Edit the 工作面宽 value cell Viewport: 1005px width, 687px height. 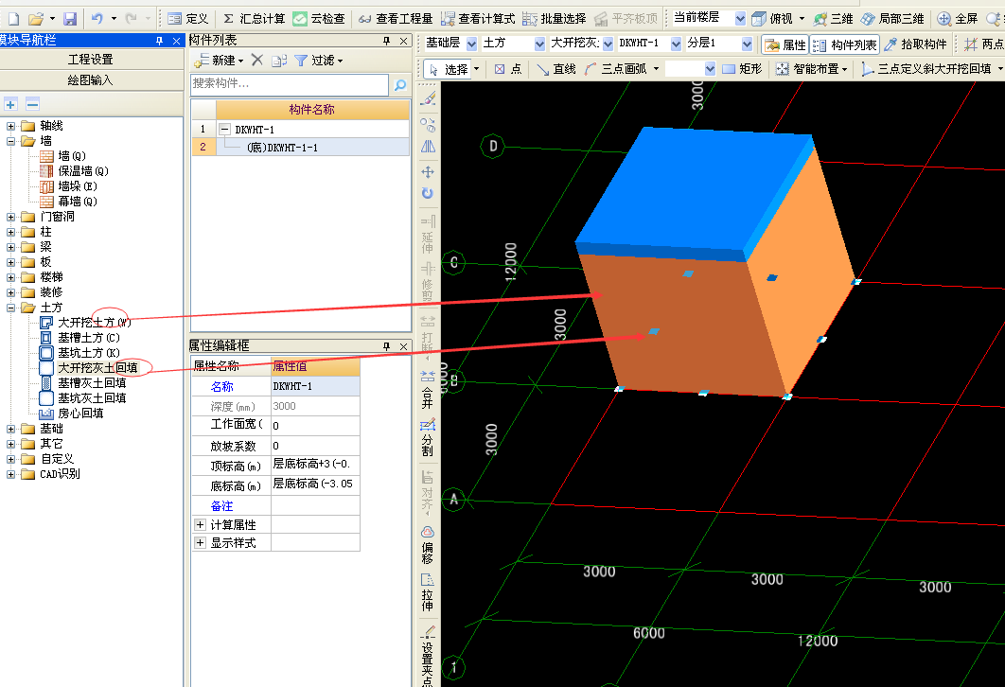(x=315, y=426)
